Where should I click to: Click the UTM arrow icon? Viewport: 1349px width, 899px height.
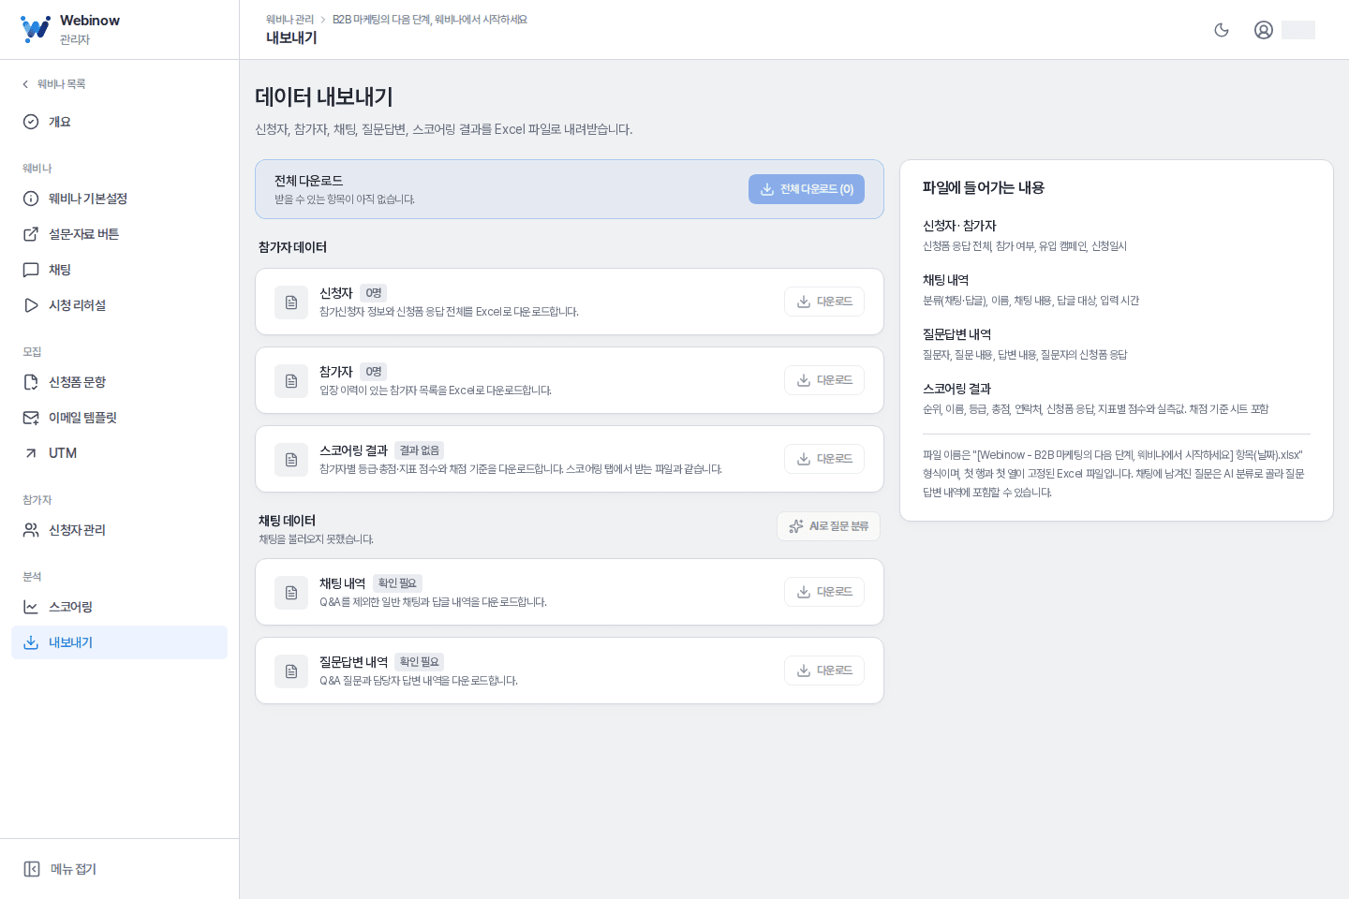(31, 453)
